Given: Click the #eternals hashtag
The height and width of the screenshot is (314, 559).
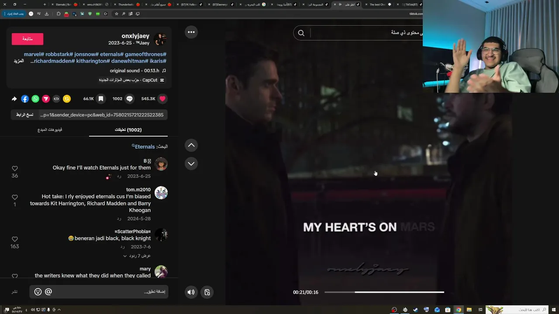Looking at the screenshot, I should pos(112,54).
